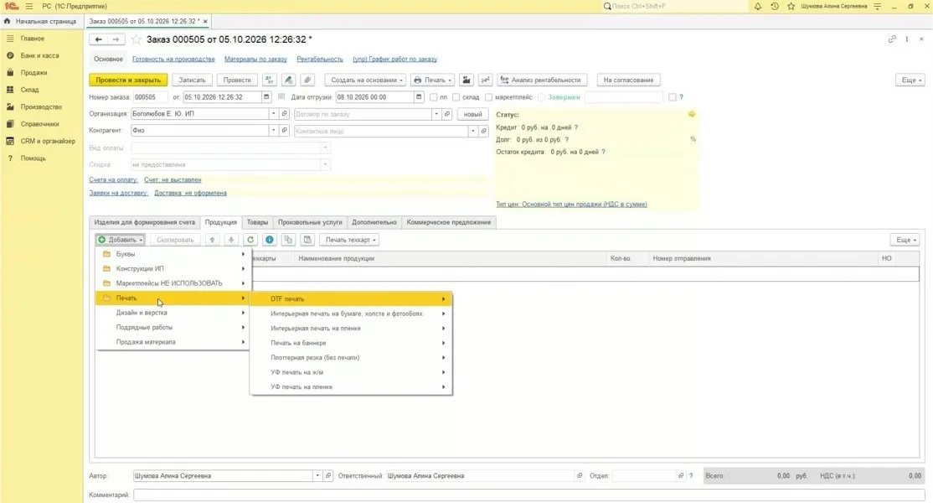Click the paste rows icon near Печать техкарт
This screenshot has height=503, width=933.
[x=307, y=240]
